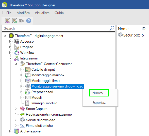Select the Securibox cloud download entry
The image size is (149, 136).
tap(131, 35)
